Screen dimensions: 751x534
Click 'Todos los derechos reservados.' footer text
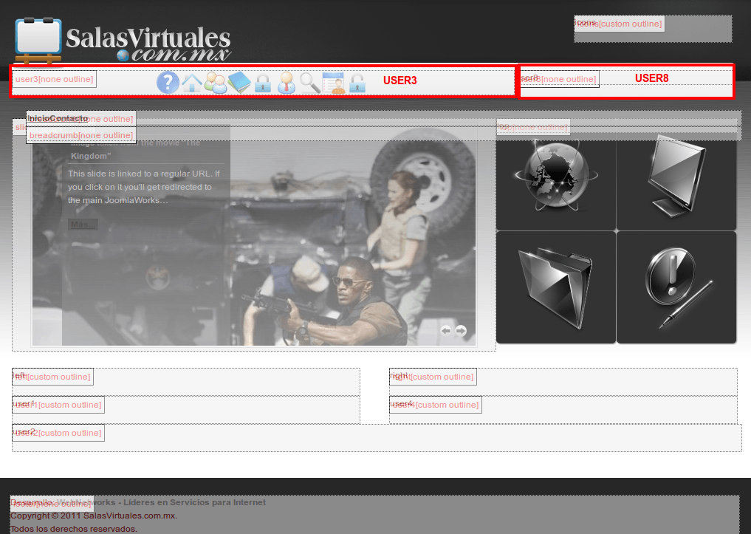tap(74, 529)
